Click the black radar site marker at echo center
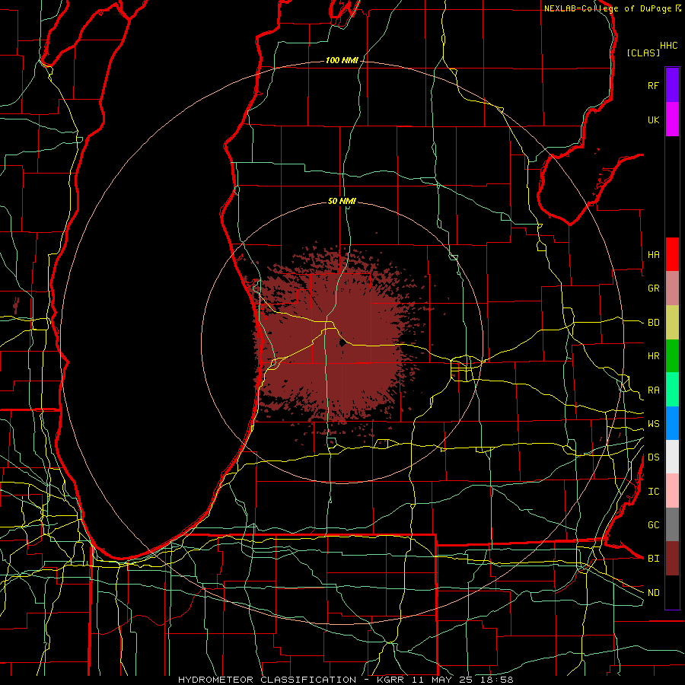Image resolution: width=685 pixels, height=685 pixels. [342, 343]
